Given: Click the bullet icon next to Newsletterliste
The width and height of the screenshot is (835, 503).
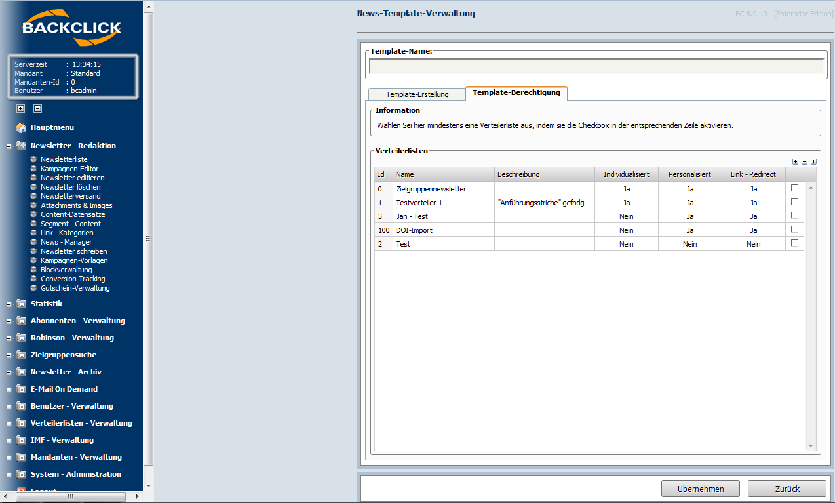Looking at the screenshot, I should 33,159.
